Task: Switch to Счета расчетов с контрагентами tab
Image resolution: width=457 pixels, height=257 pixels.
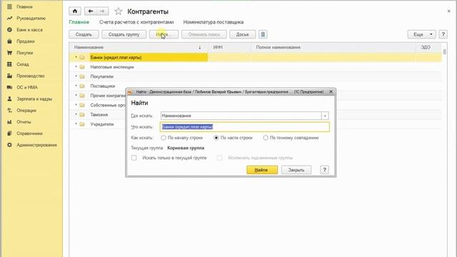Action: point(136,22)
